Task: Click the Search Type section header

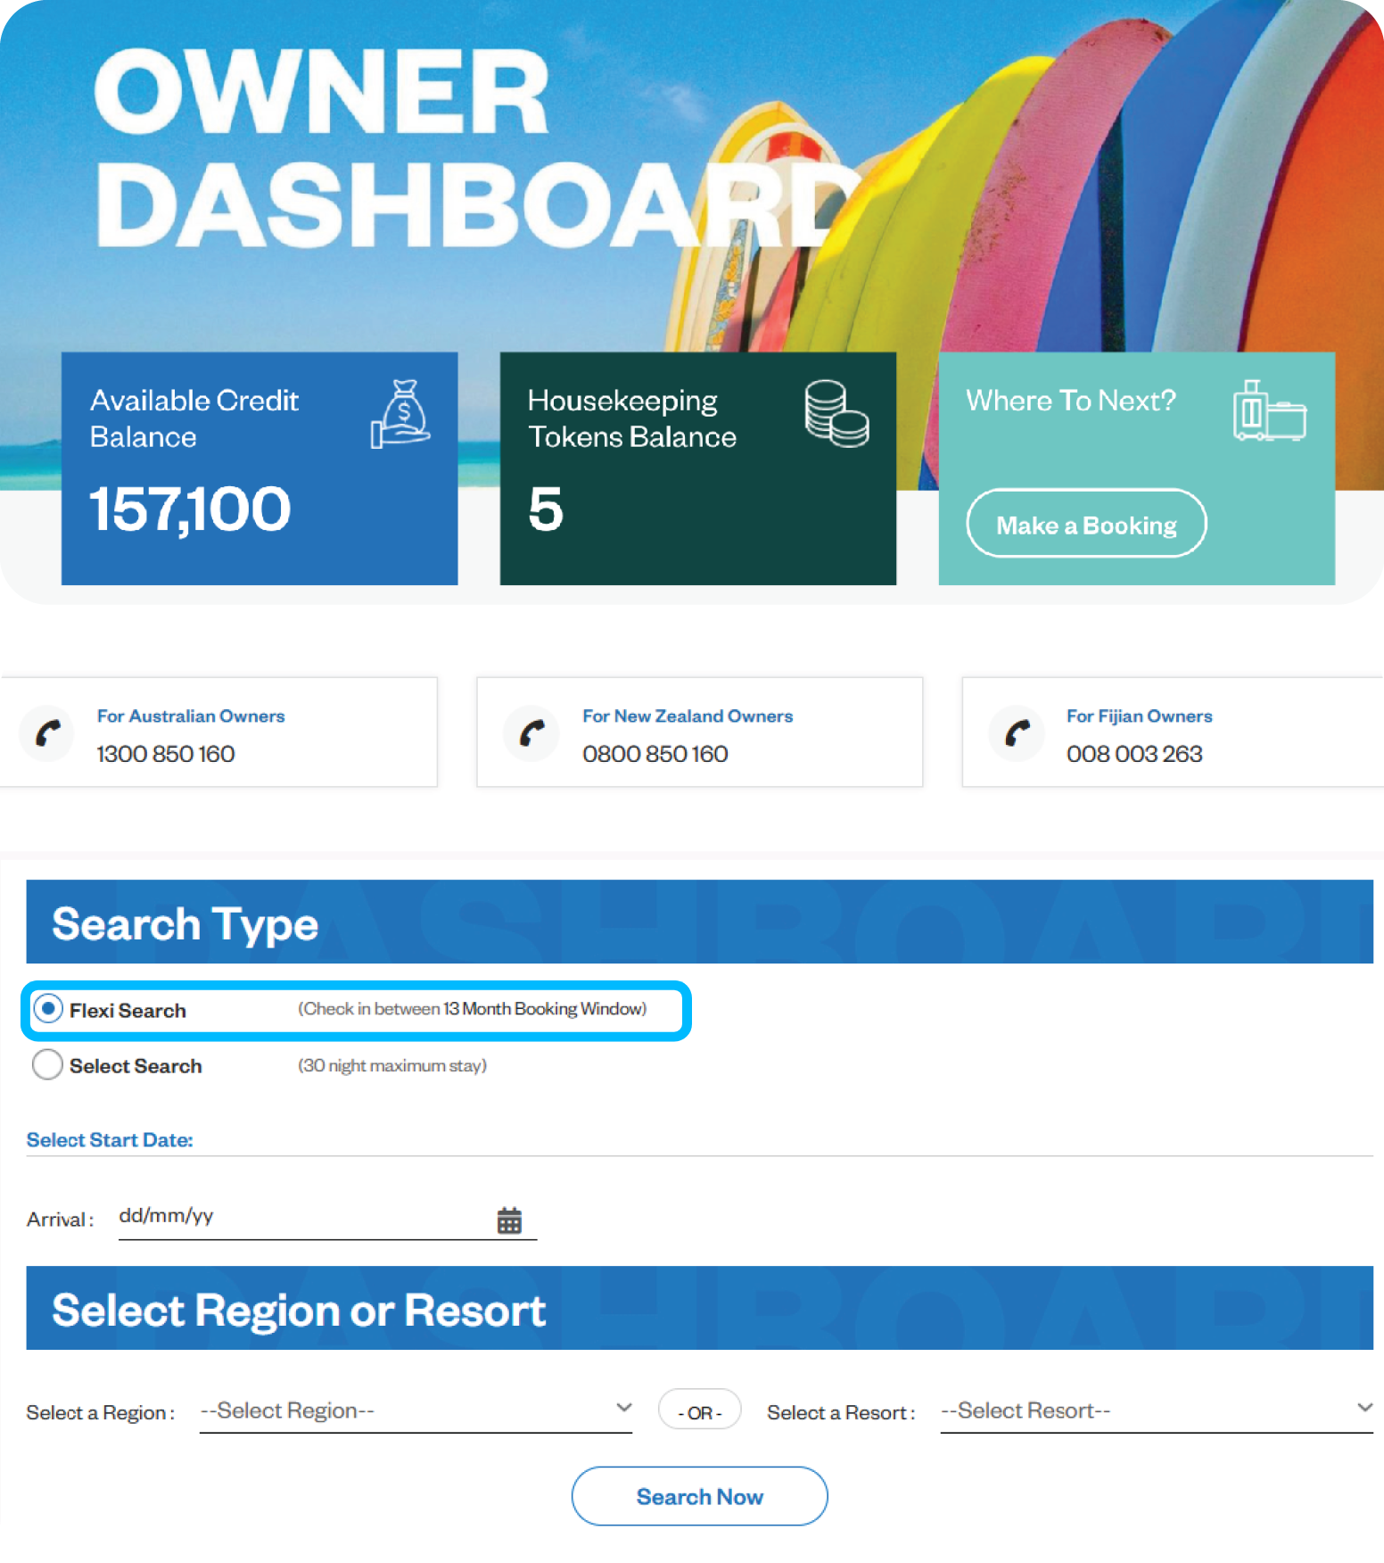Action: coord(700,922)
